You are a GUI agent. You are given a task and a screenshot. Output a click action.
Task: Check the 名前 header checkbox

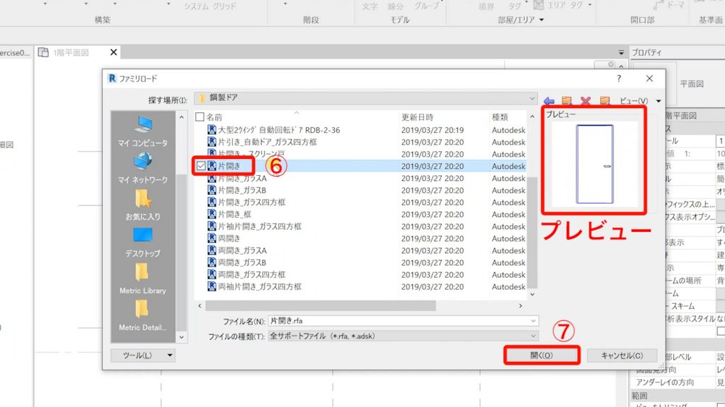(201, 116)
